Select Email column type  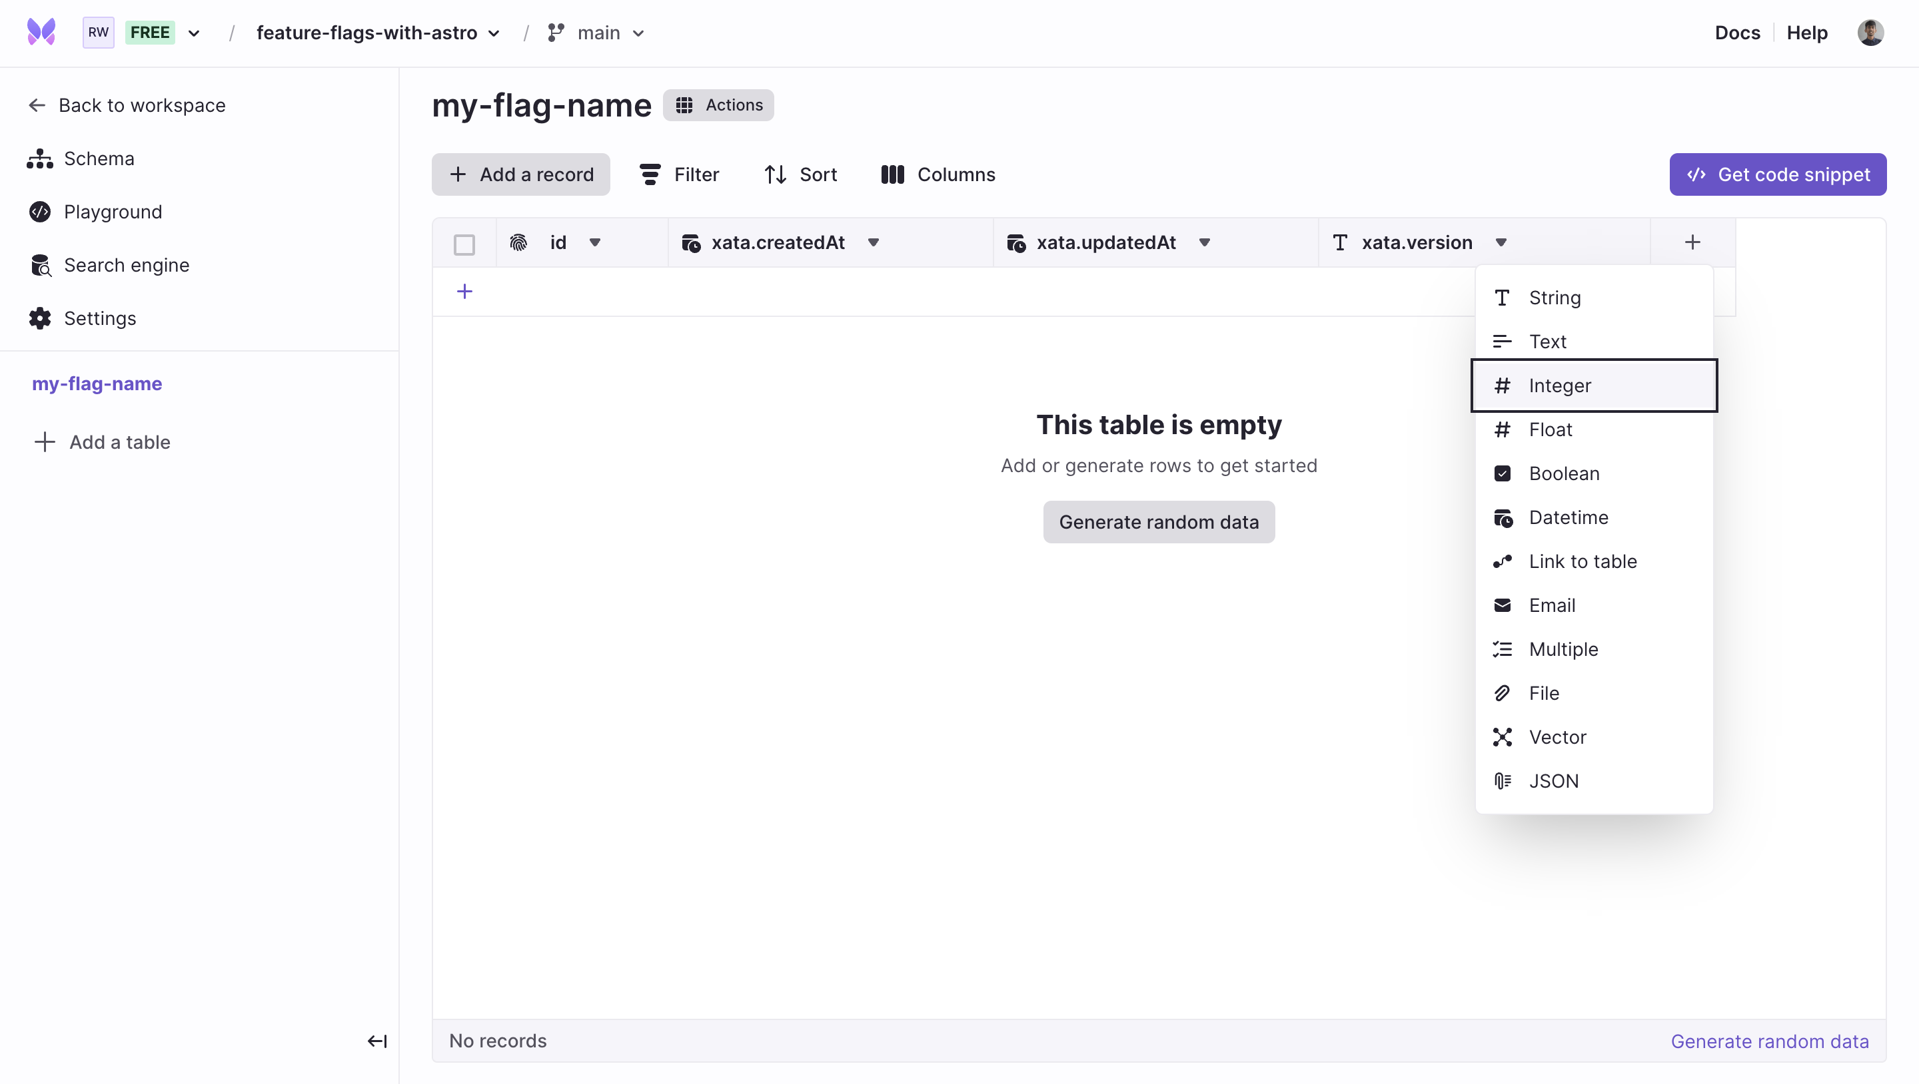click(x=1593, y=605)
